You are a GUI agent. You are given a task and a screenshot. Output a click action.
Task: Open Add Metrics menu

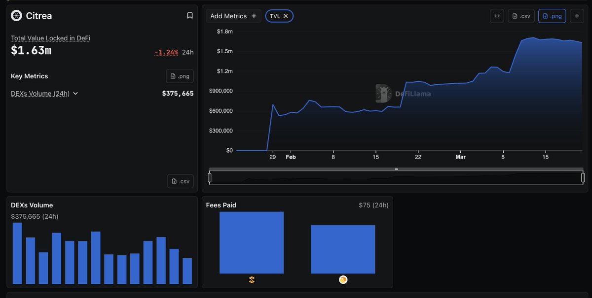click(233, 16)
